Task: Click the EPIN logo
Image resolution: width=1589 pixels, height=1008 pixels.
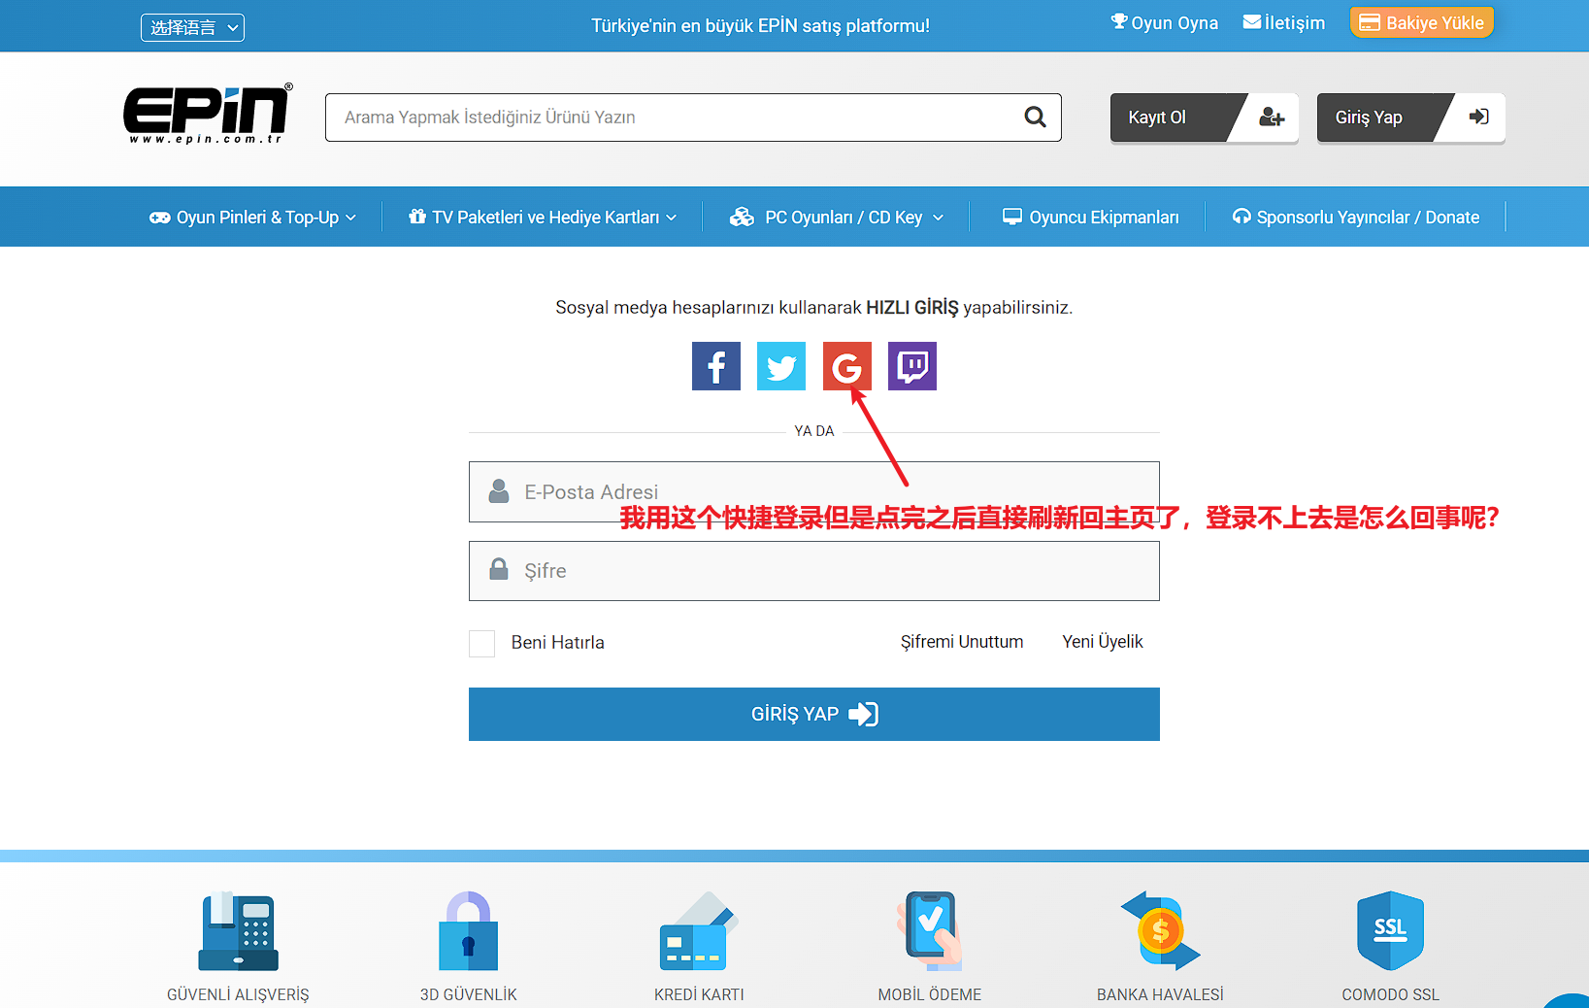Action: click(x=208, y=115)
